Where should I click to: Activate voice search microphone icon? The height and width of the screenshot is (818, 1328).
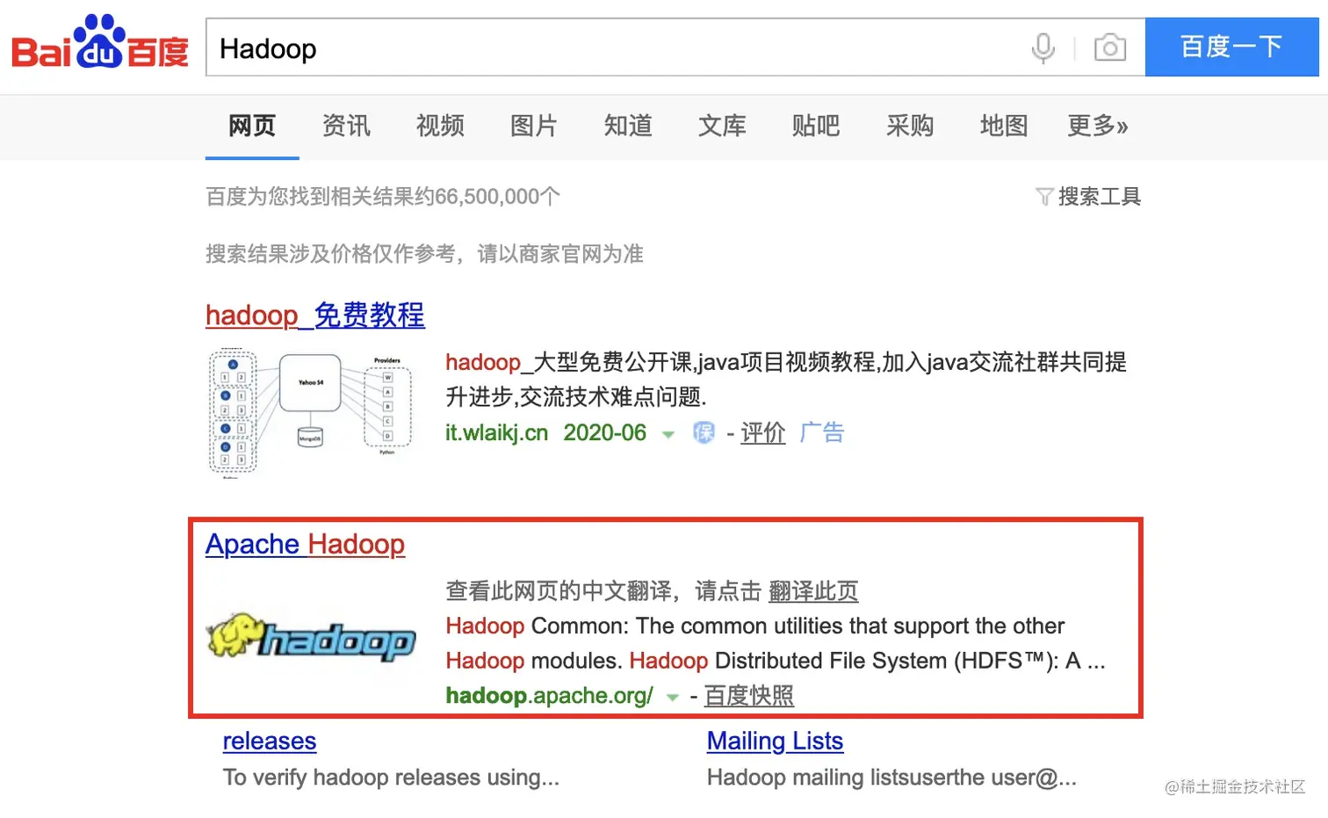[x=1043, y=47]
